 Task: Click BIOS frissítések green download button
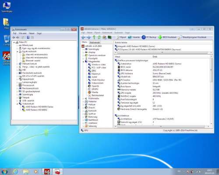coord(167,37)
